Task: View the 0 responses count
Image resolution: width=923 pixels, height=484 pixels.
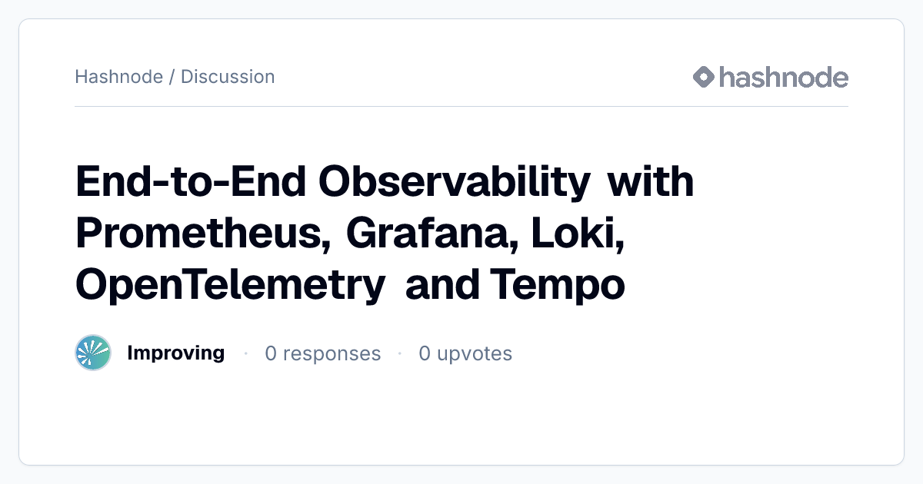Action: [323, 353]
